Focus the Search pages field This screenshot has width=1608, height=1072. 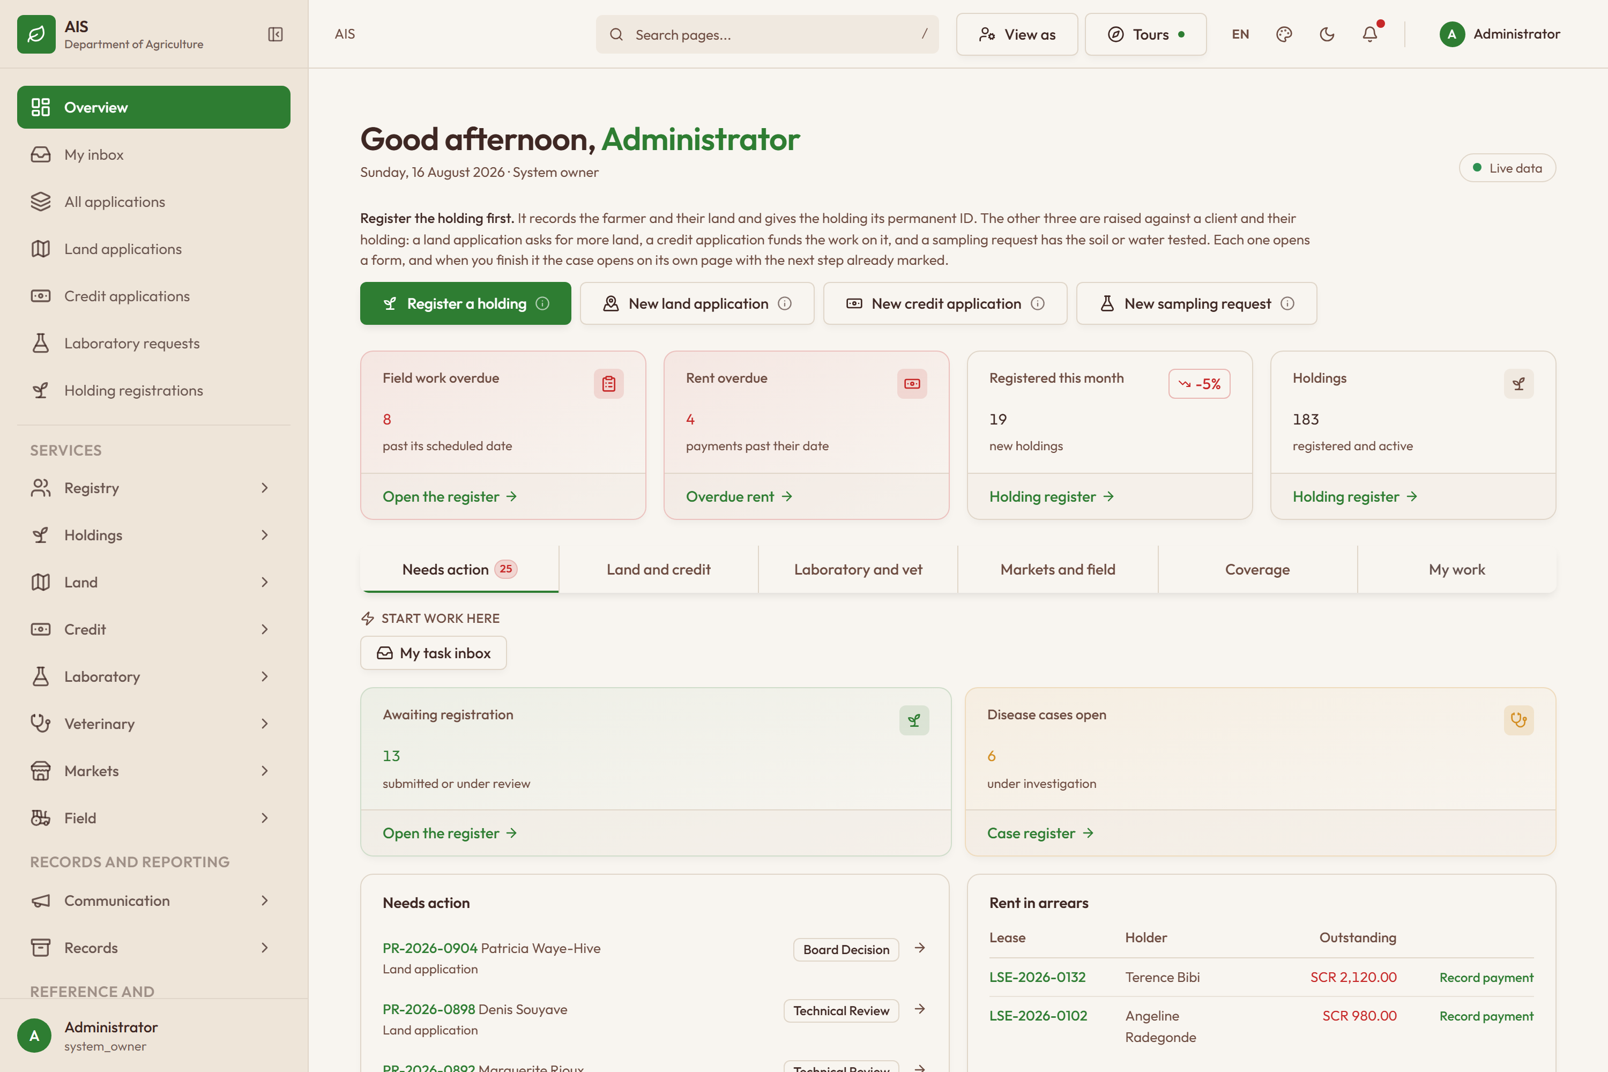(767, 34)
